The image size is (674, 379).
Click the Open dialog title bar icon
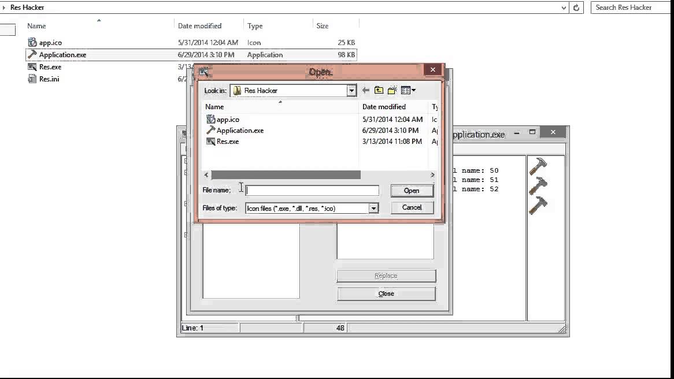[x=203, y=72]
